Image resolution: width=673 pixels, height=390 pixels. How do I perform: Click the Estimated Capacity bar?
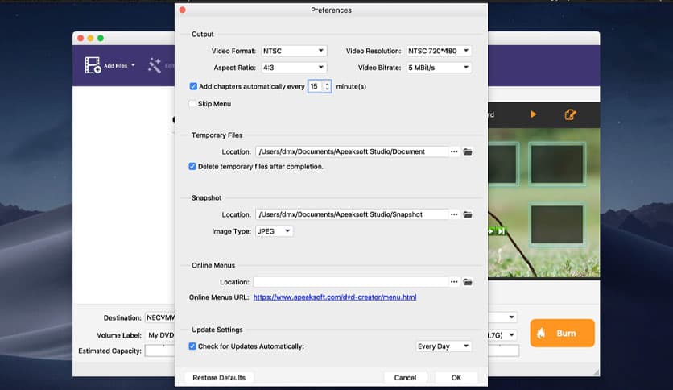click(160, 351)
